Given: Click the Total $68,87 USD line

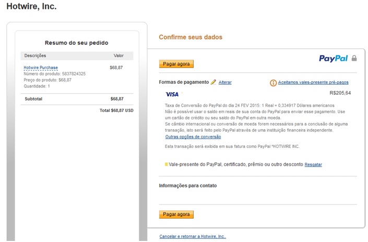Looking at the screenshot, I should [x=116, y=110].
